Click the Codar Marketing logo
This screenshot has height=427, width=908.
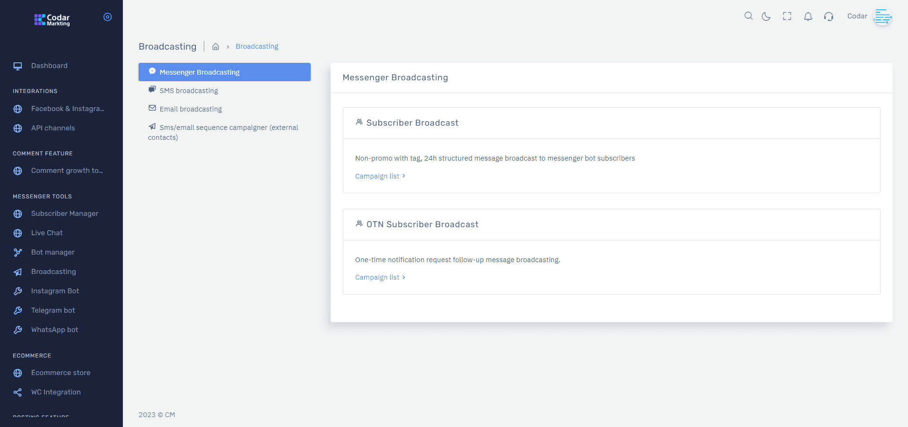(x=52, y=19)
